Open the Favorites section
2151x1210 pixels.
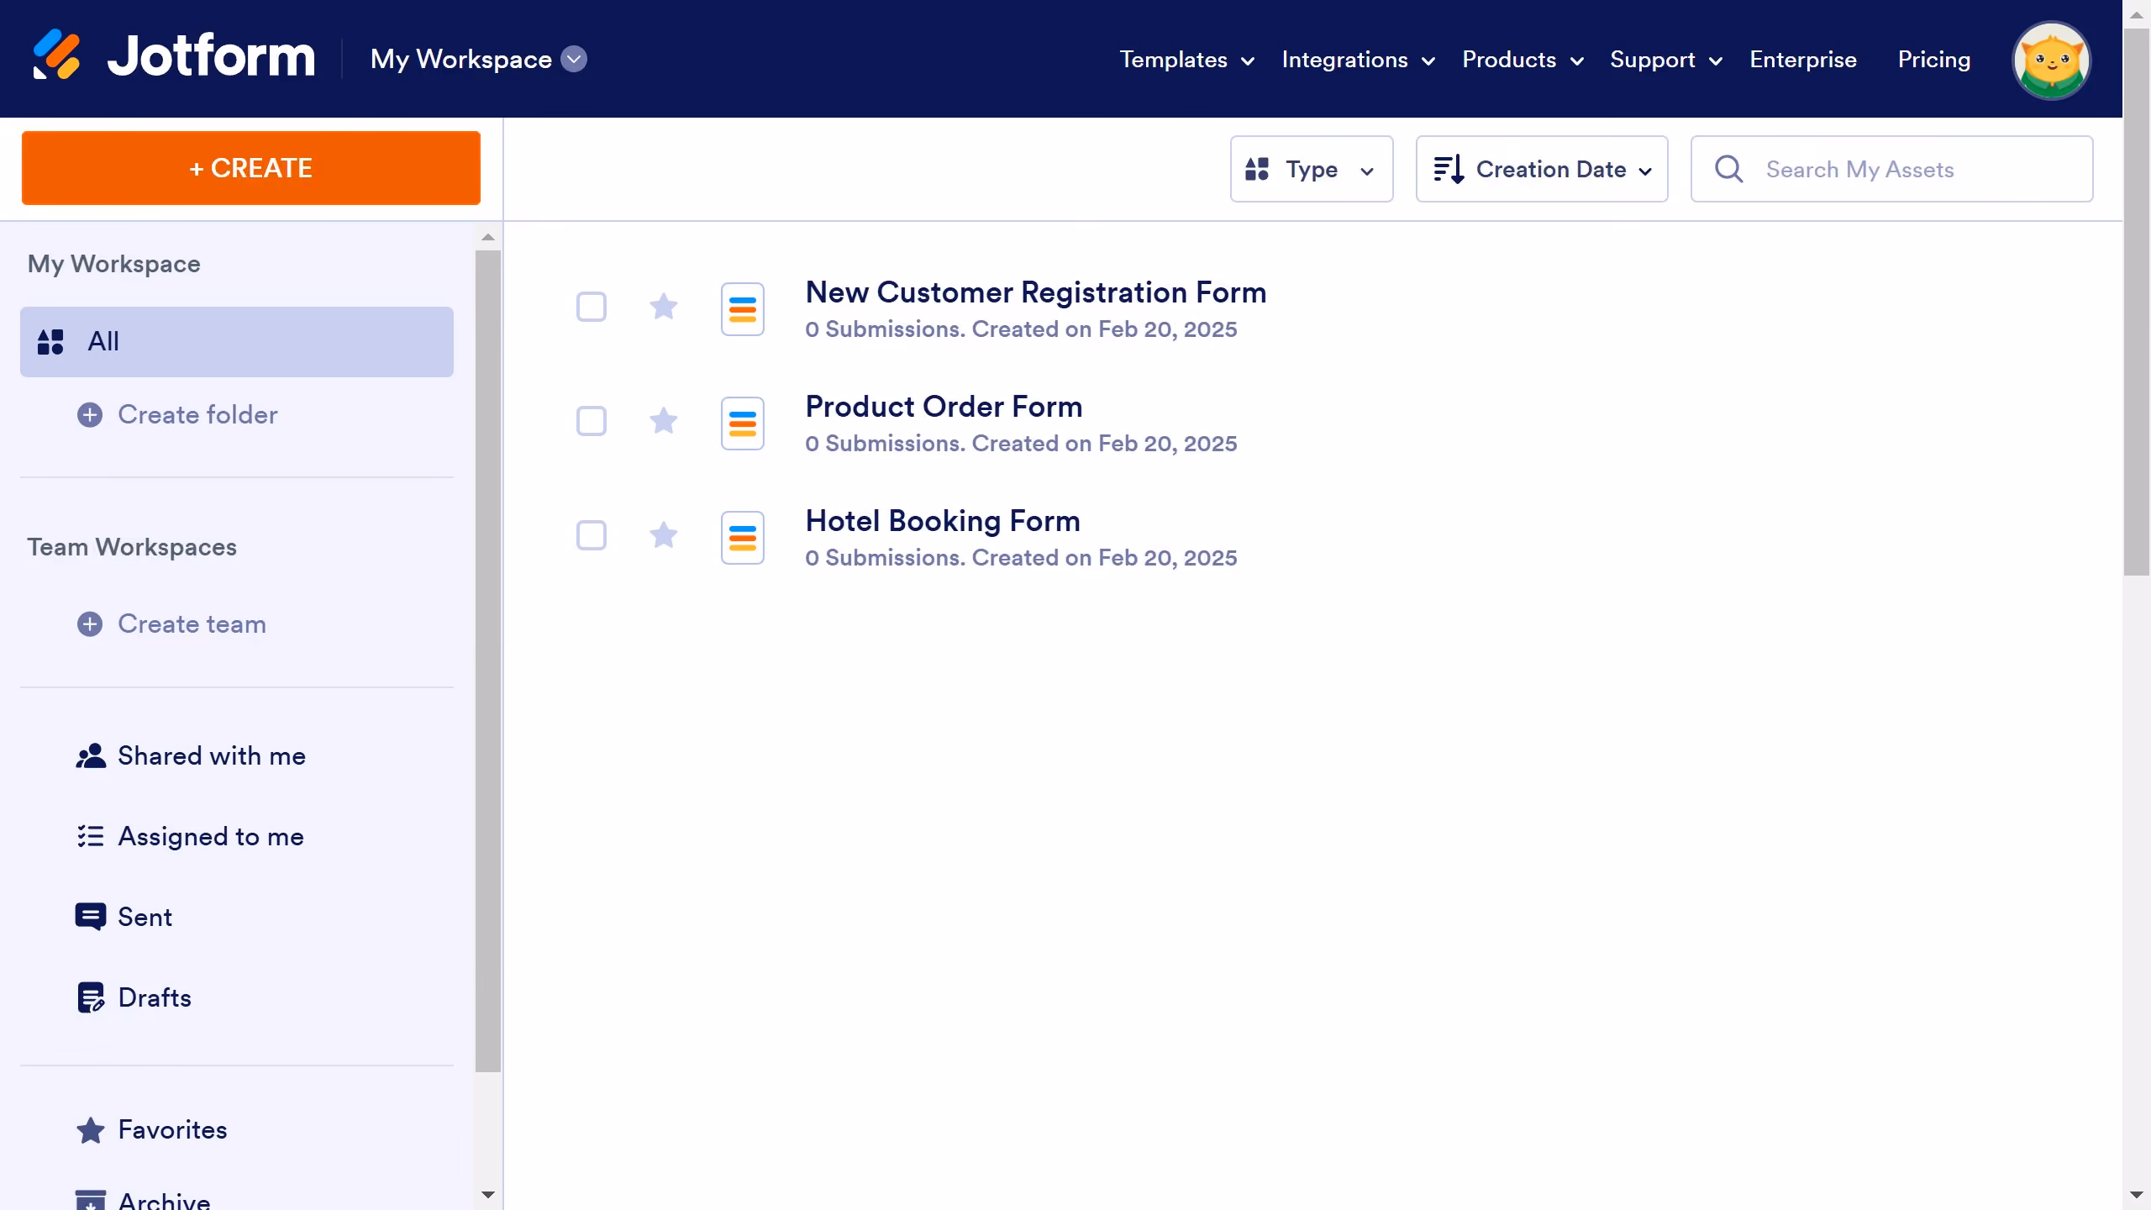click(x=172, y=1130)
